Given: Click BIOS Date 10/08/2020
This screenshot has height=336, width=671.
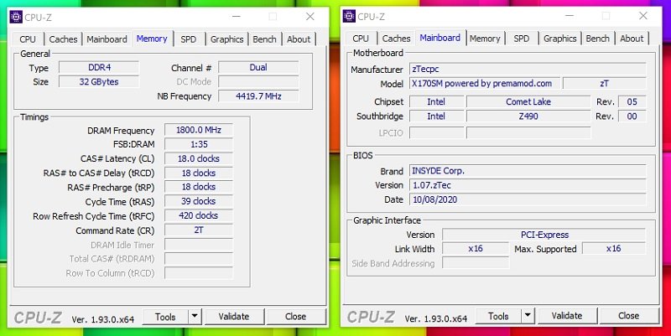Looking at the screenshot, I should pyautogui.click(x=528, y=199).
